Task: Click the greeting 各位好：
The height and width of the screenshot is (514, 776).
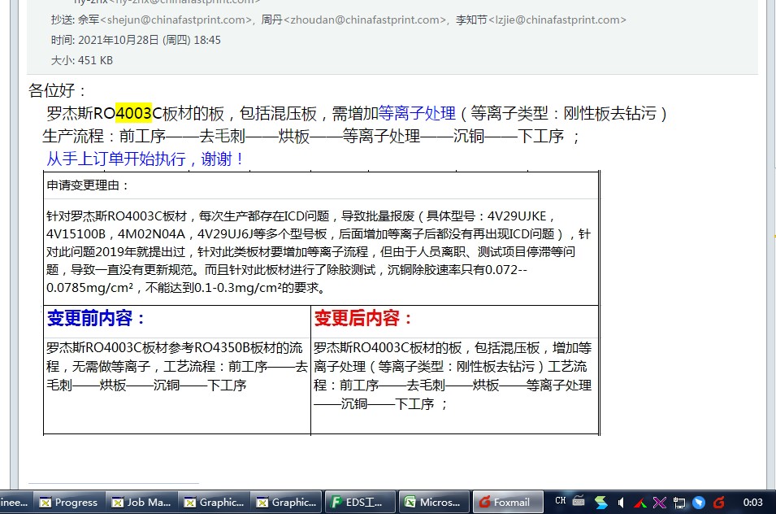Action: pos(58,90)
